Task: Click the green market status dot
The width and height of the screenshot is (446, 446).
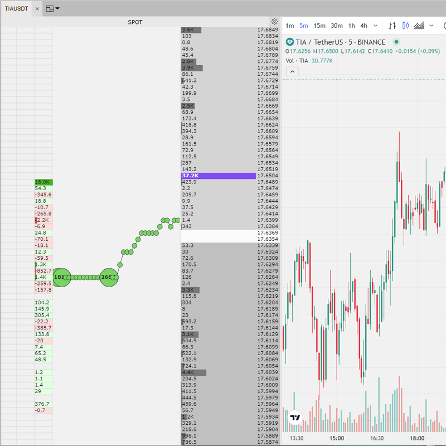Action: pyautogui.click(x=396, y=42)
